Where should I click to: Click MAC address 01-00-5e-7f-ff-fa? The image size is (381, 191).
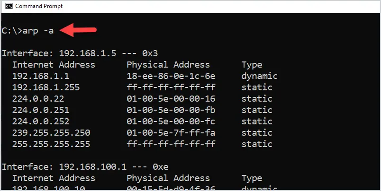pos(171,132)
